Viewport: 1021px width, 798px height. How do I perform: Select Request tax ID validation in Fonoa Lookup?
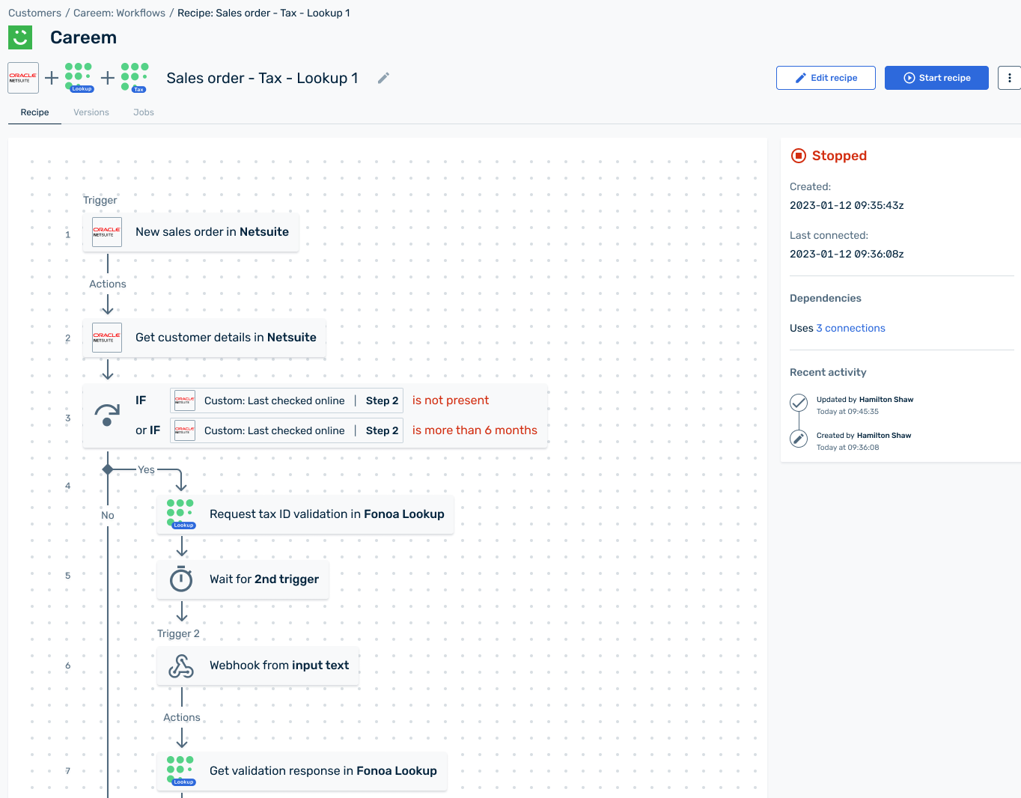click(305, 514)
